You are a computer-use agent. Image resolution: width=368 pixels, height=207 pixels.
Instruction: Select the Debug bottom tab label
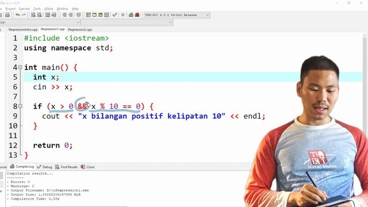[x=47, y=167]
